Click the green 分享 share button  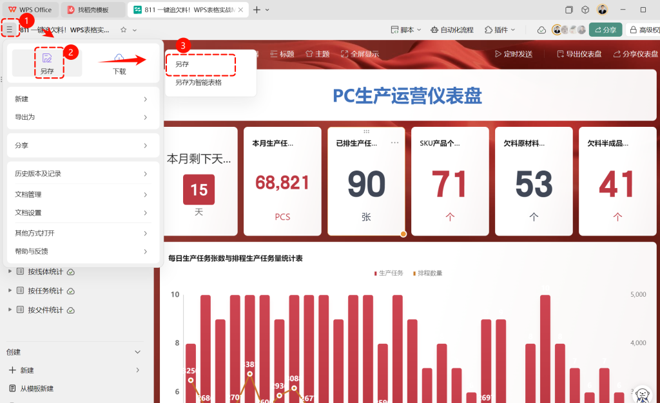605,30
